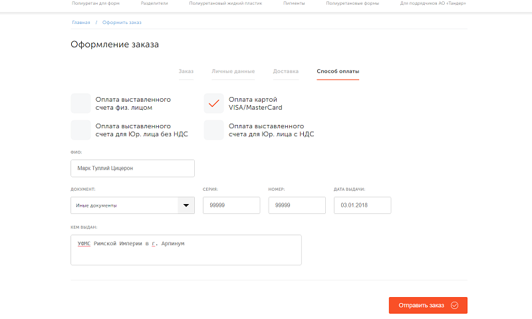Open the 'Иные документы' document dropdown
The width and height of the screenshot is (532, 319).
click(132, 205)
